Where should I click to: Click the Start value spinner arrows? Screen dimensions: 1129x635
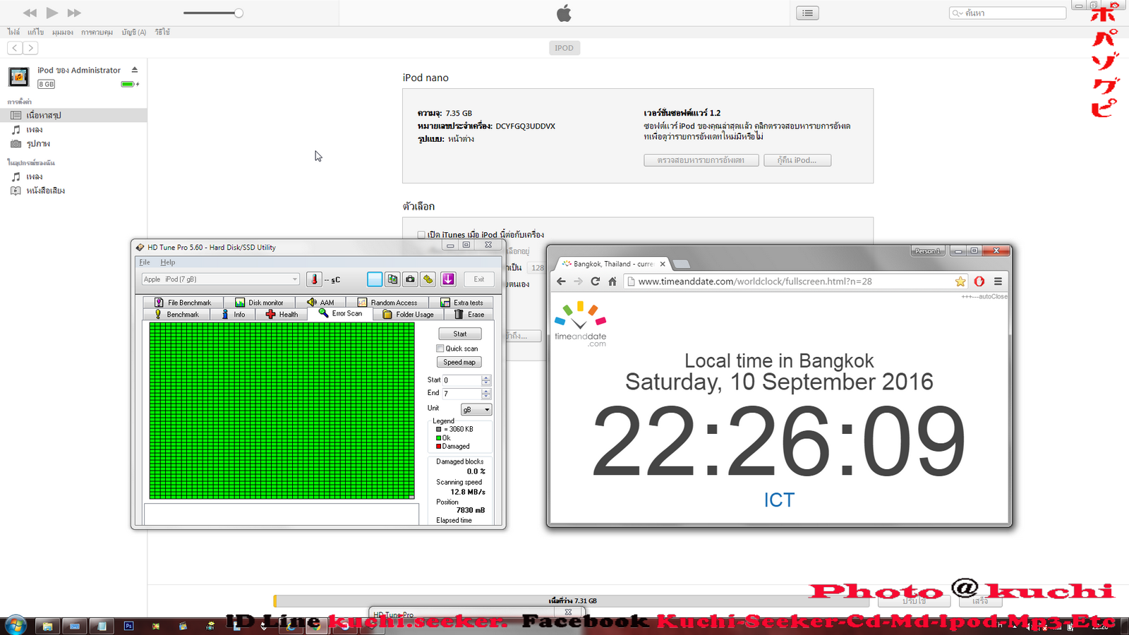[x=486, y=380]
